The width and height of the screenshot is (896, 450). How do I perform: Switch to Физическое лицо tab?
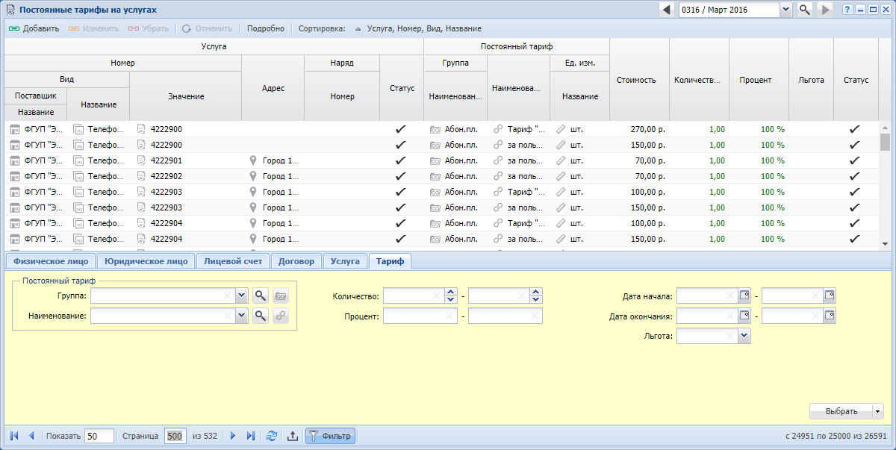51,261
